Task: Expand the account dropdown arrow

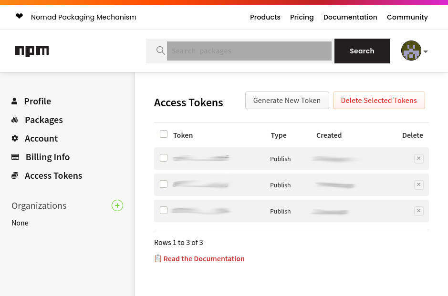Action: [426, 51]
